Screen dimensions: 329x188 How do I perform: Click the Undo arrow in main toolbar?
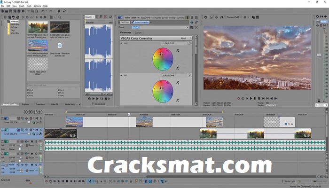(43, 11)
